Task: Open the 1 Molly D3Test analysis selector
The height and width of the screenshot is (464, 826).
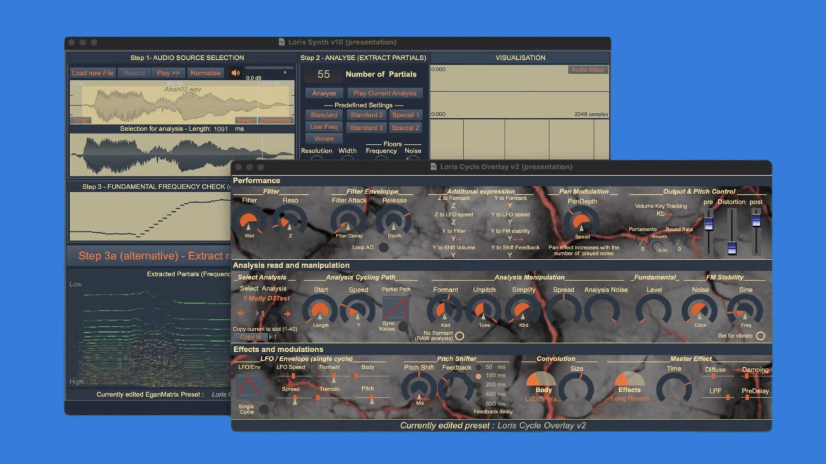Action: point(266,298)
